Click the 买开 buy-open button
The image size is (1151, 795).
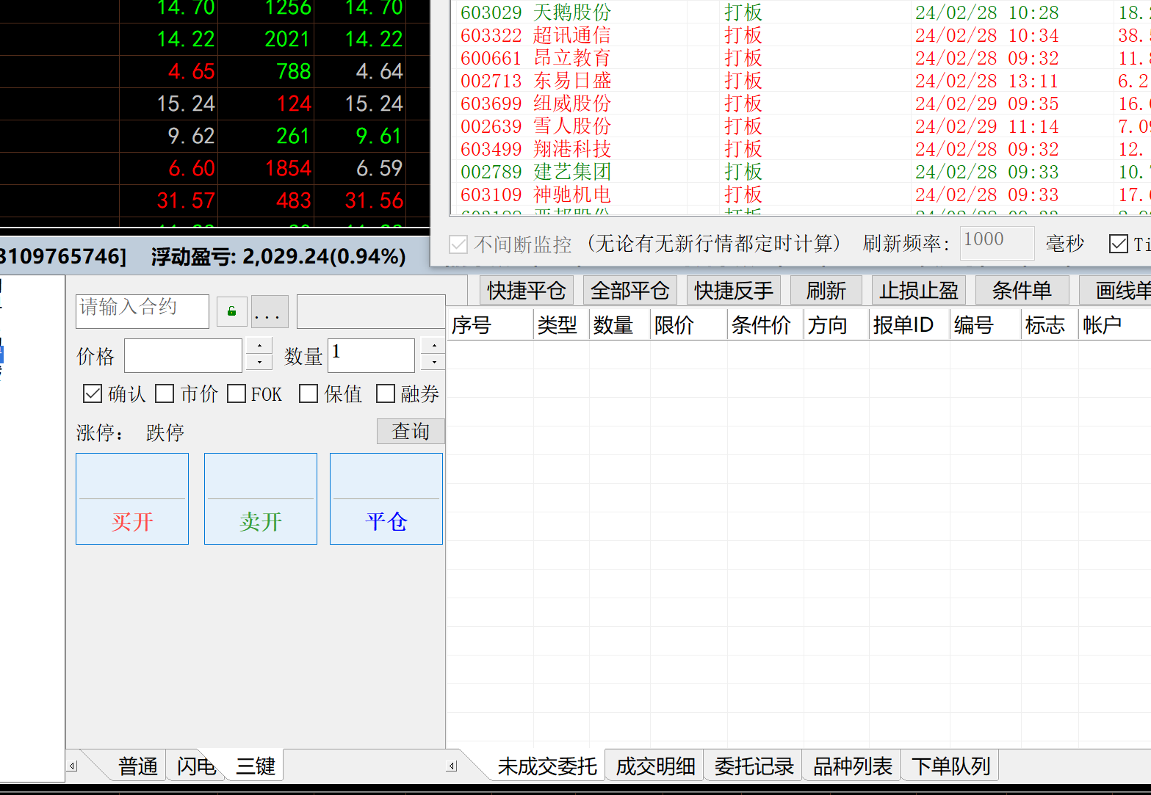pos(132,498)
